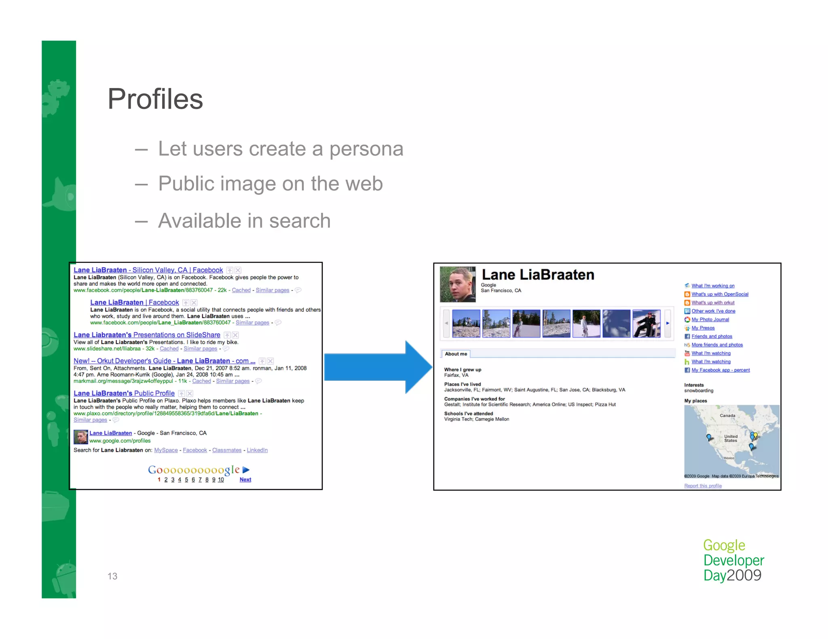Click Facebook link in 'Search for' row
828x639 pixels.
(x=194, y=450)
